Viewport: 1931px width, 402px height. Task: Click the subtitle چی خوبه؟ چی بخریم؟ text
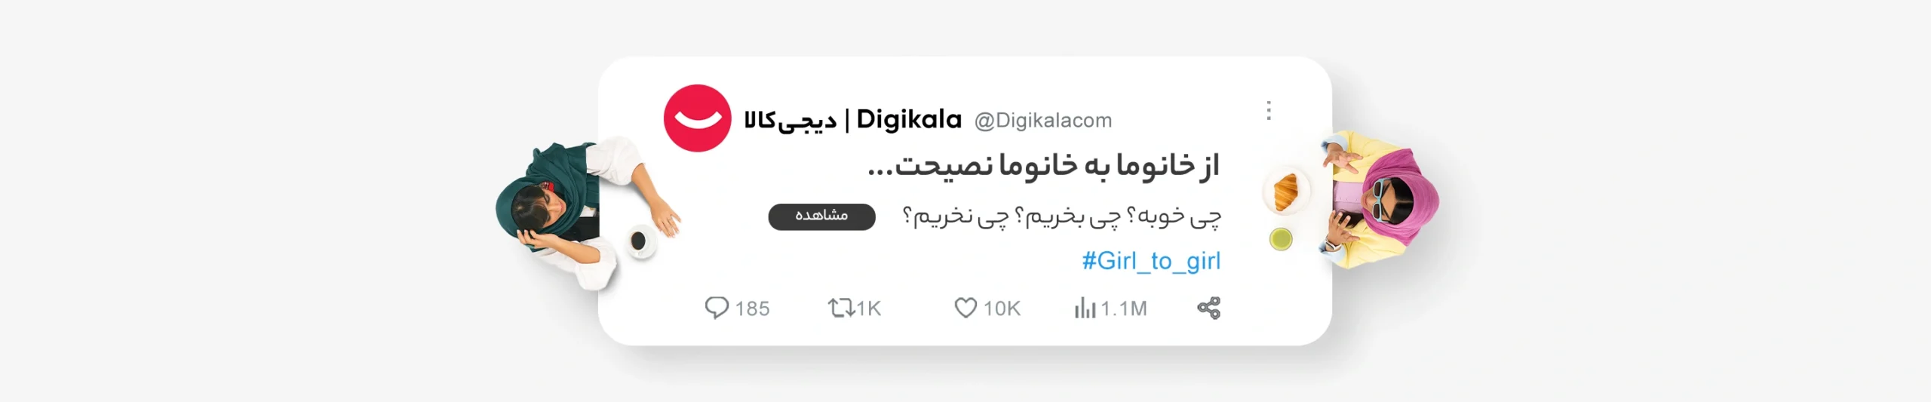click(x=1061, y=217)
